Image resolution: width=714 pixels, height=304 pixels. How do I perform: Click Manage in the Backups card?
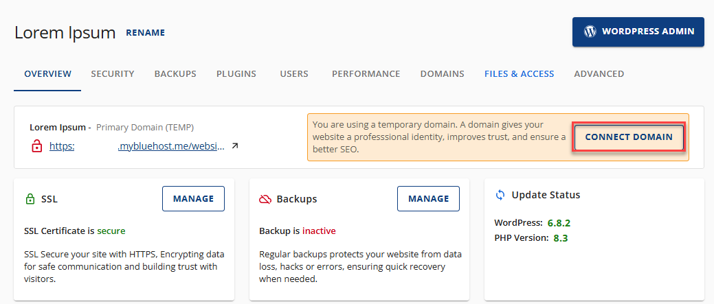(428, 199)
